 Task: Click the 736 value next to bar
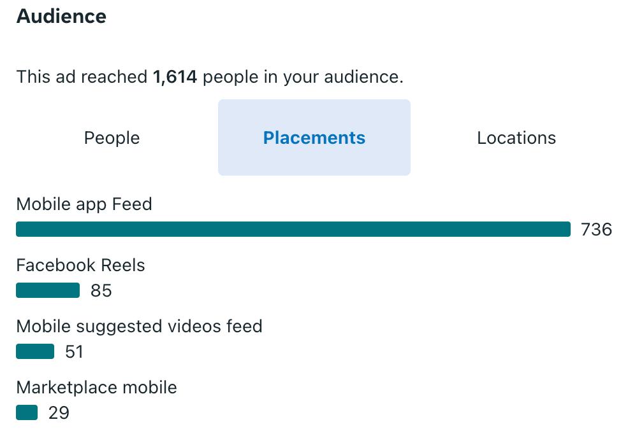pos(596,230)
